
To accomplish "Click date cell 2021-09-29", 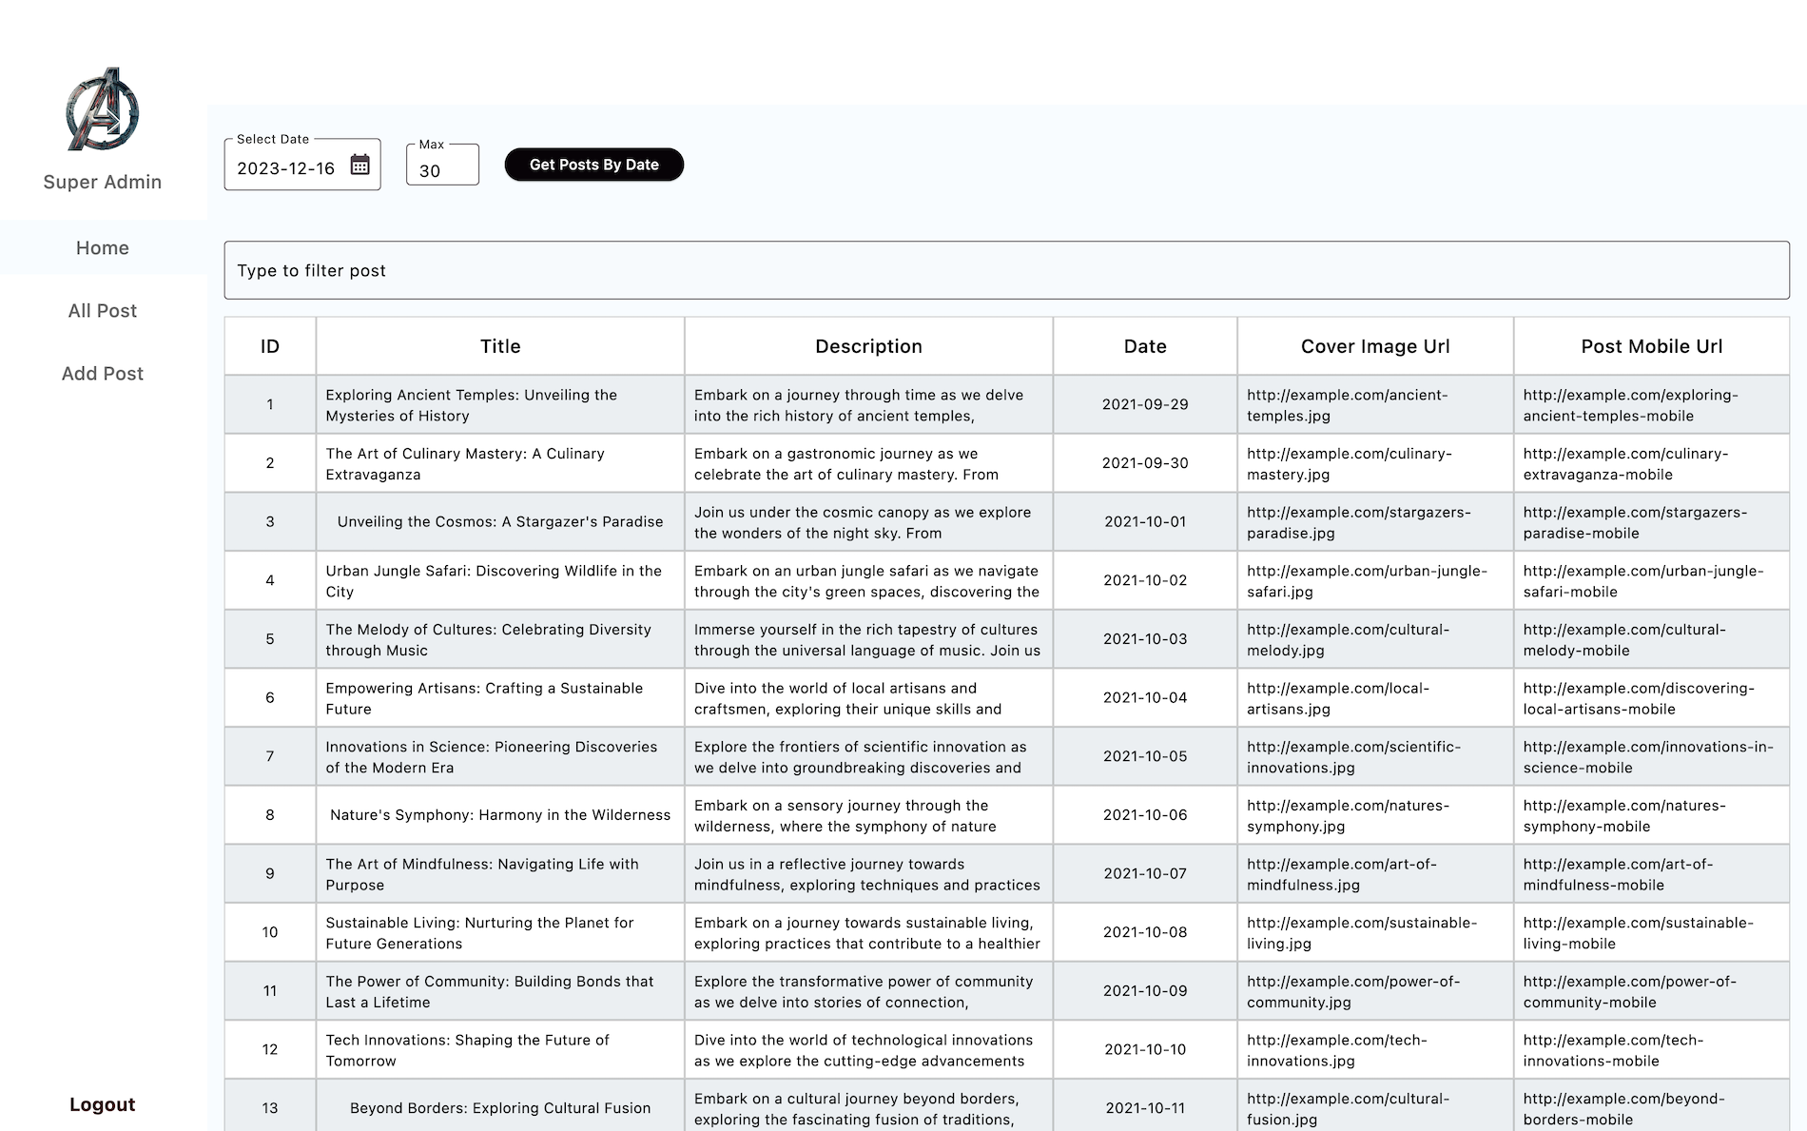I will pyautogui.click(x=1145, y=404).
